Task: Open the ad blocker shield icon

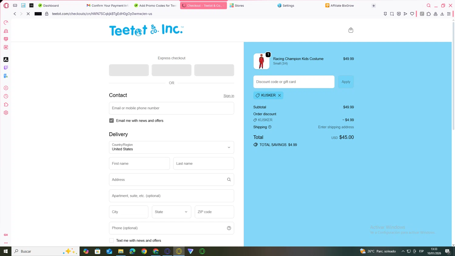Action: click(399, 14)
